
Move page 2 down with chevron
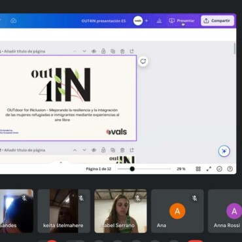tap(84, 150)
